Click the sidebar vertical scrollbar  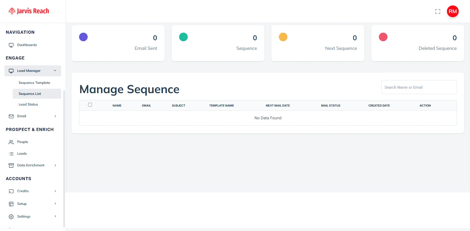pyautogui.click(x=64, y=158)
